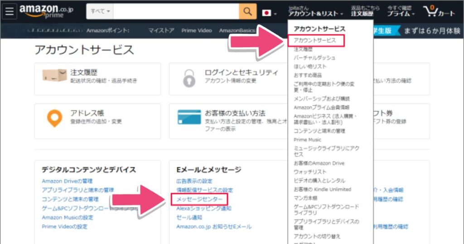Select Prime Music in the dropdown menu

click(x=307, y=140)
